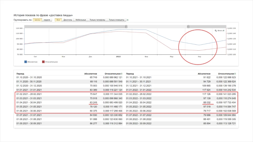253x142 pixels.
Task: Select the Только телефоны filter
Action: (97, 20)
